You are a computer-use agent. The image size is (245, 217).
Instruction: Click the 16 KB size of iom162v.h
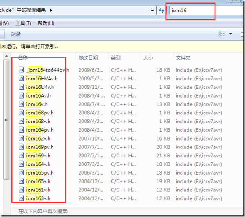[163, 138]
